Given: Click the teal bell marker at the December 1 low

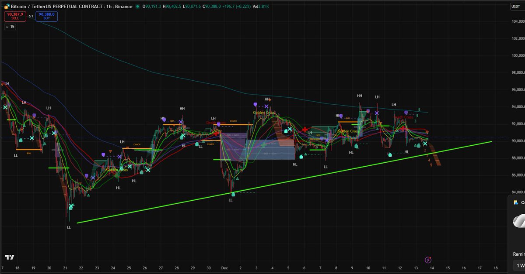Looking at the screenshot, I should point(233,195).
